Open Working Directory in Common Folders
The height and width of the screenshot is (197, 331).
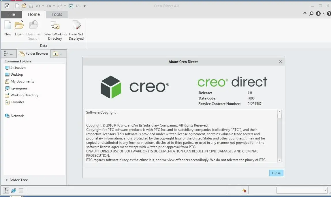click(x=22, y=95)
